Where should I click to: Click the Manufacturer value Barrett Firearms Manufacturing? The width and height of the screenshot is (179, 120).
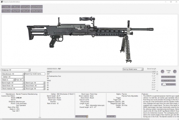pyautogui.click(x=27, y=94)
